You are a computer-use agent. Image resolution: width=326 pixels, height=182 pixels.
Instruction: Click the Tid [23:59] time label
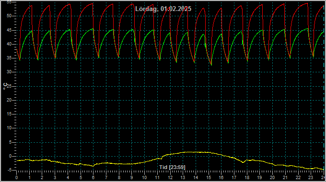click(x=172, y=167)
